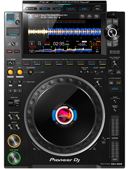Toggle the KEY SYNC button
Image resolution: width=129 pixels, height=169 pixels.
115,89
